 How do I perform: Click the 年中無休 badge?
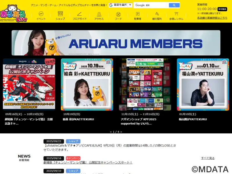222,9
